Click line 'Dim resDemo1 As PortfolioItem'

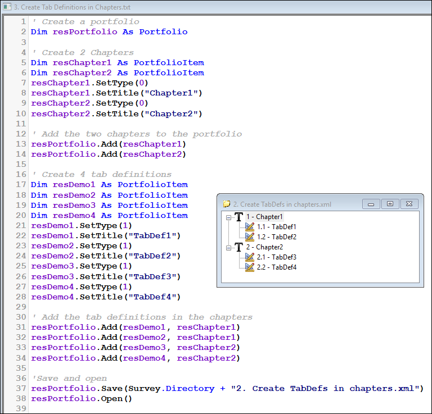click(109, 185)
